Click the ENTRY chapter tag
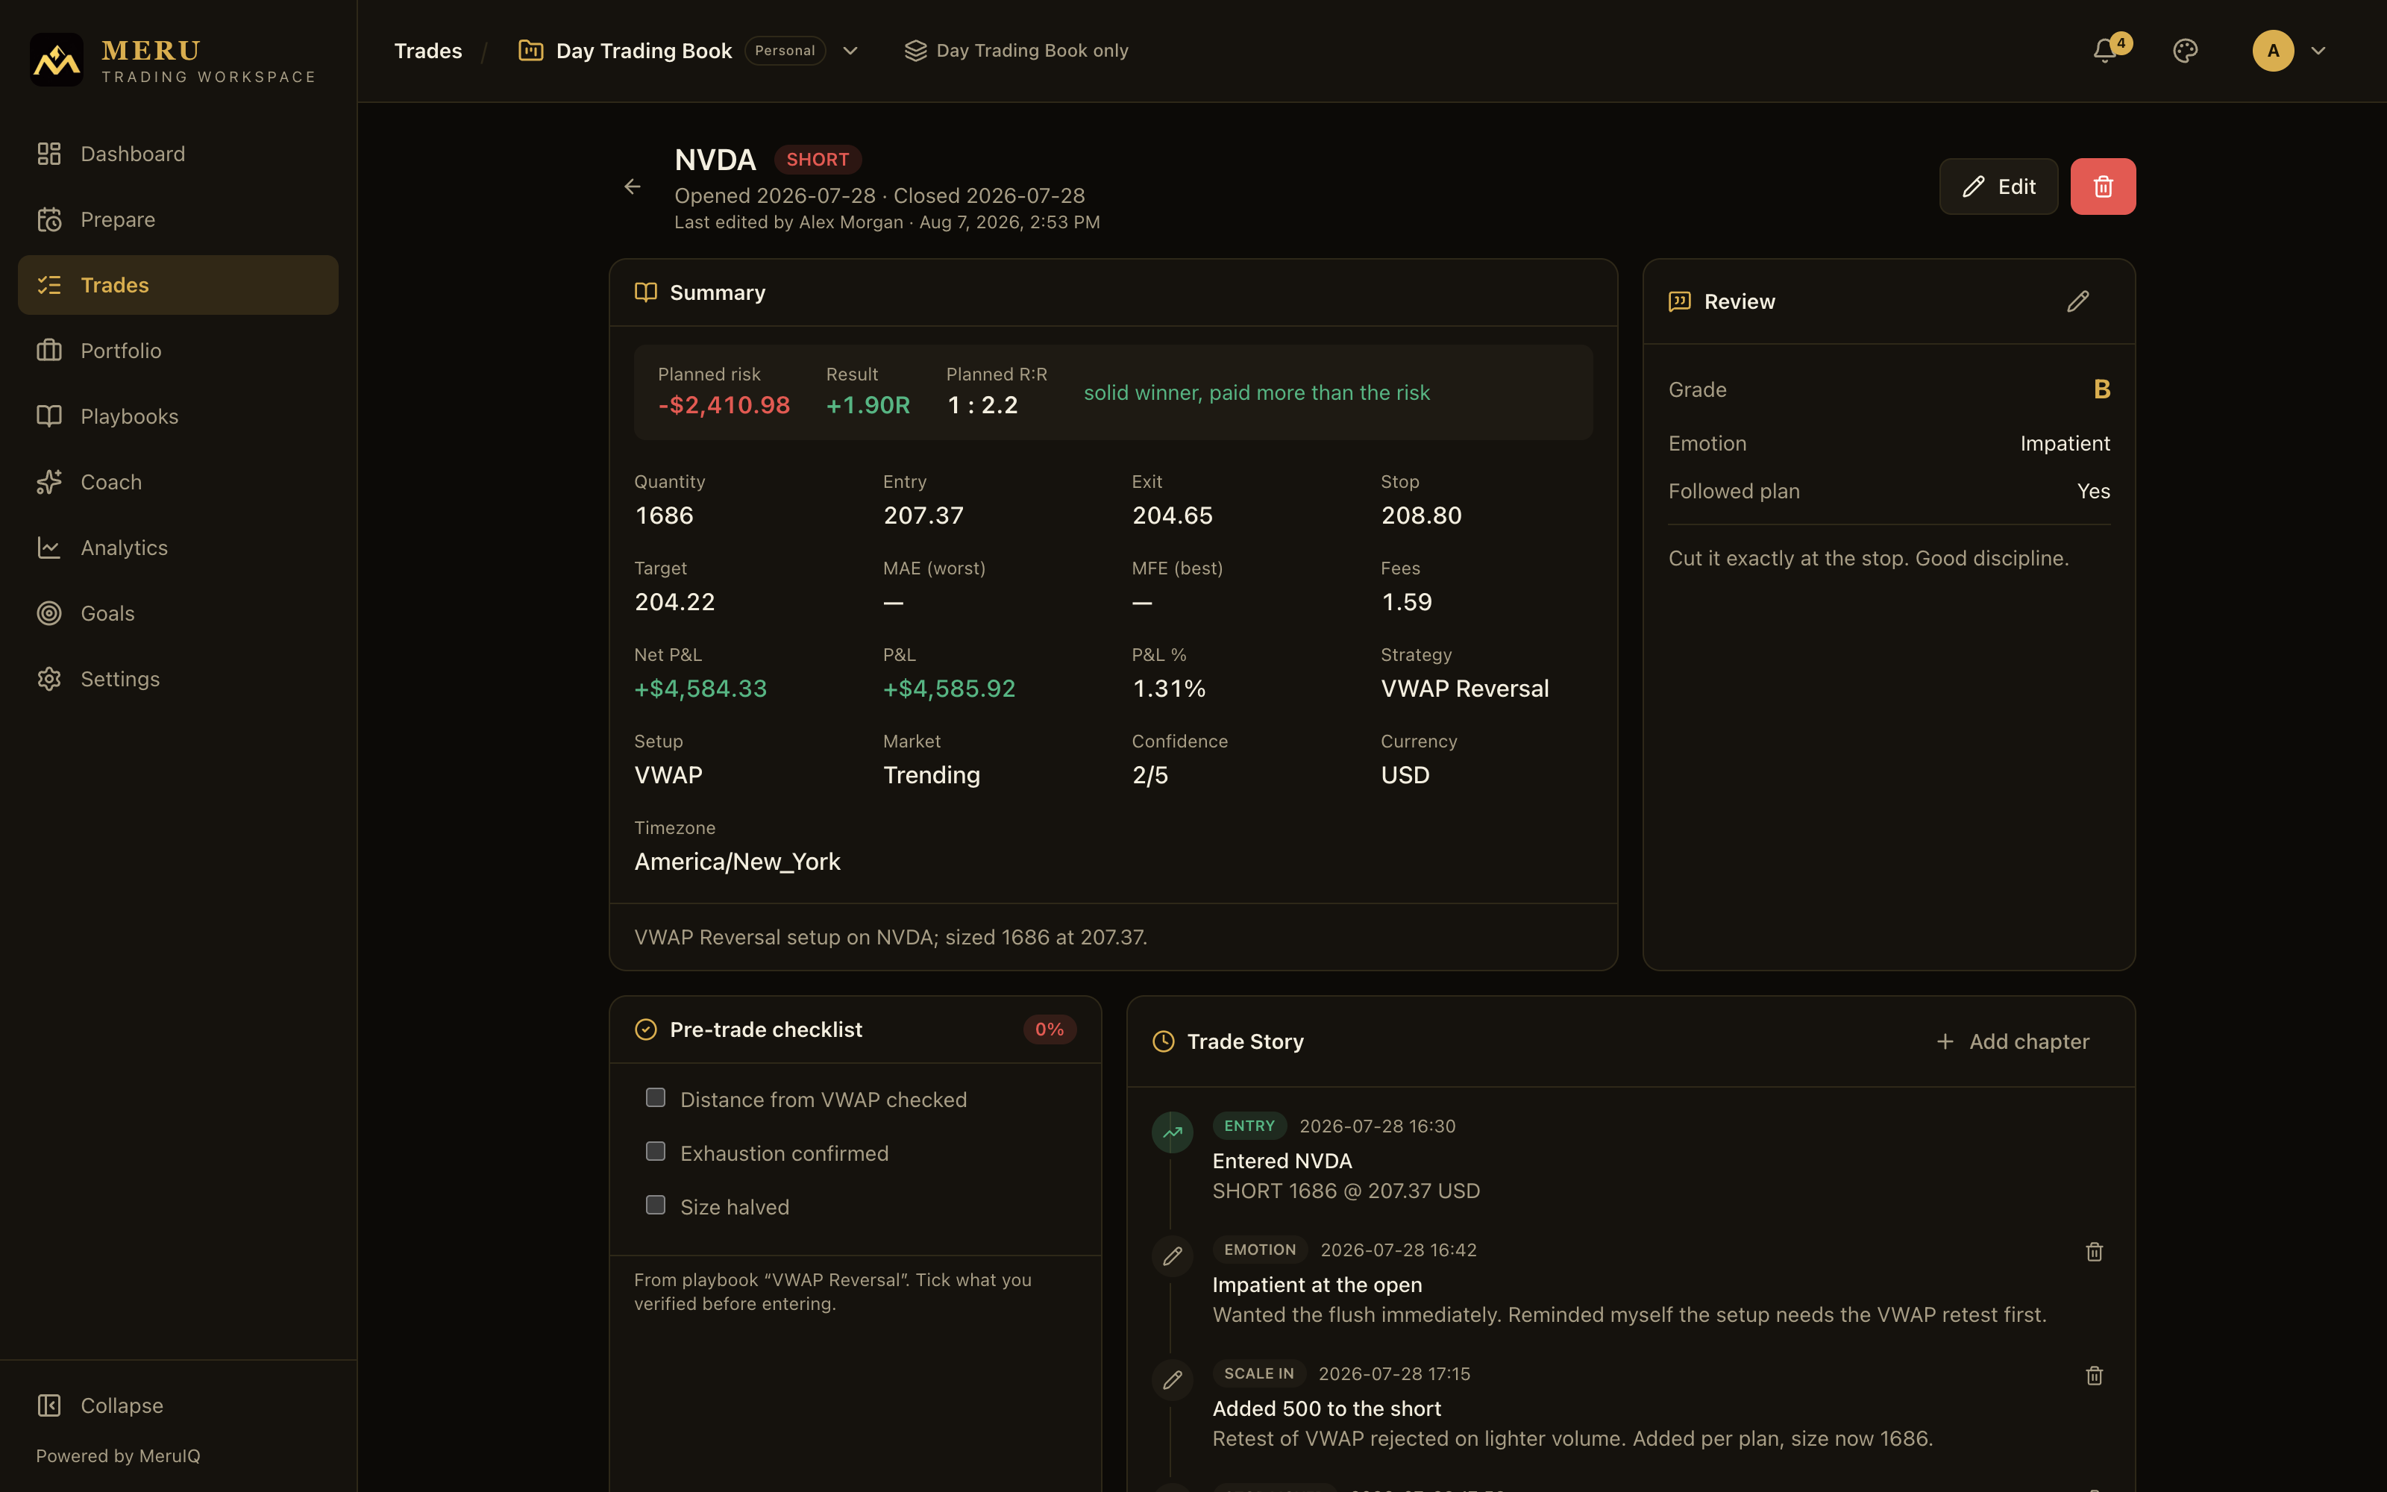Image resolution: width=2387 pixels, height=1492 pixels. 1249,1126
